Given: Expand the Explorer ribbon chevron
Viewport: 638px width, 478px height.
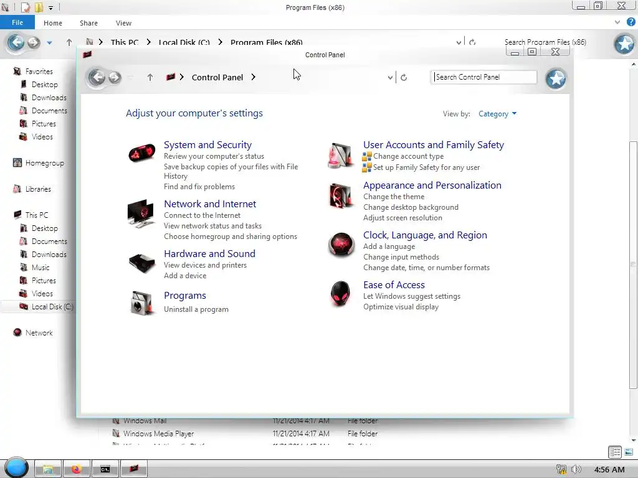Looking at the screenshot, I should 617,22.
